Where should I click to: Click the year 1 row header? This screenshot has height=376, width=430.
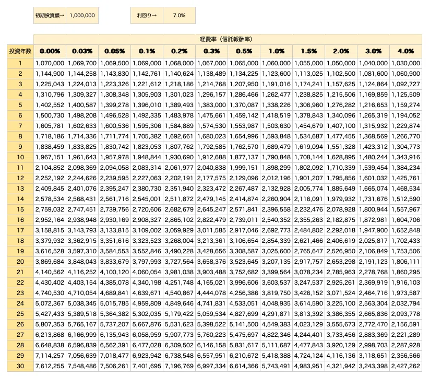point(20,63)
